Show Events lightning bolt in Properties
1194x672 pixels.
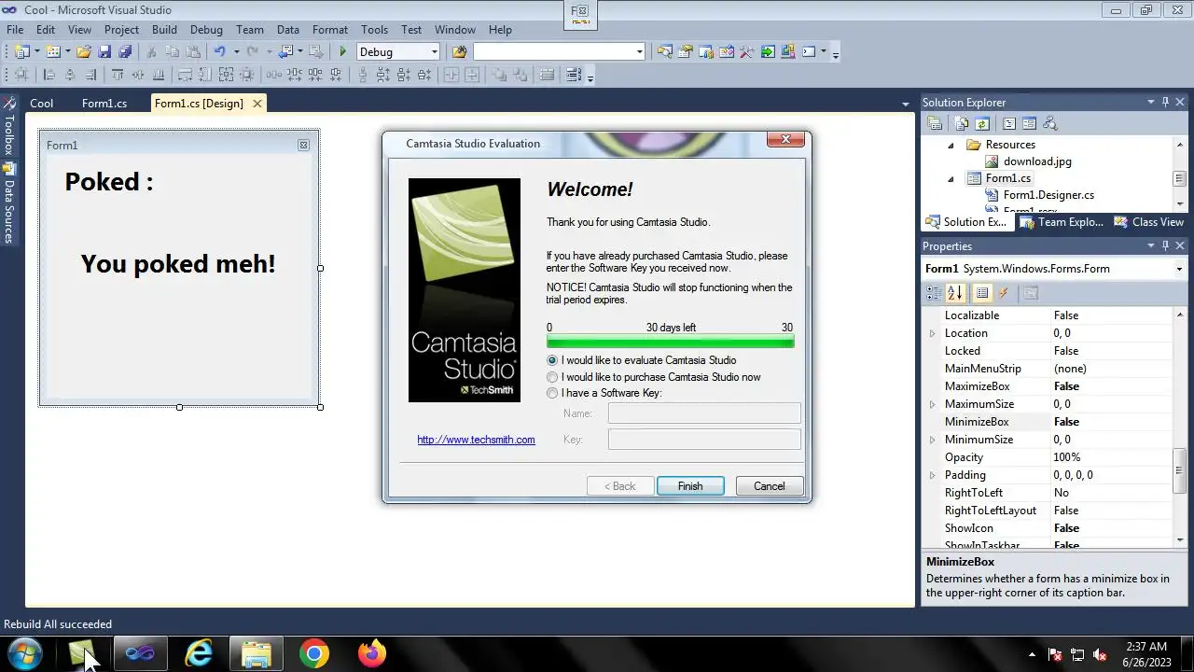point(1004,293)
